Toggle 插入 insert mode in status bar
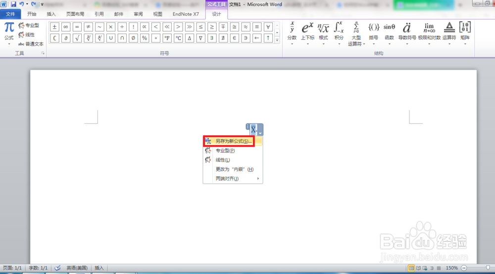 tap(99, 268)
